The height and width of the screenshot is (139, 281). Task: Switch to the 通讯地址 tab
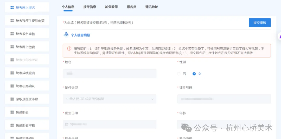point(152,7)
